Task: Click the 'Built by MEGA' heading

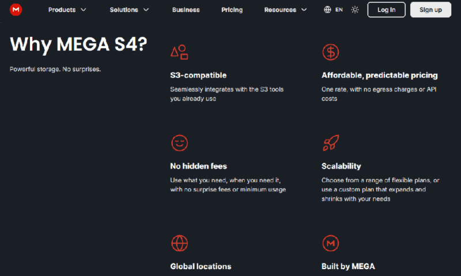Action: 348,266
